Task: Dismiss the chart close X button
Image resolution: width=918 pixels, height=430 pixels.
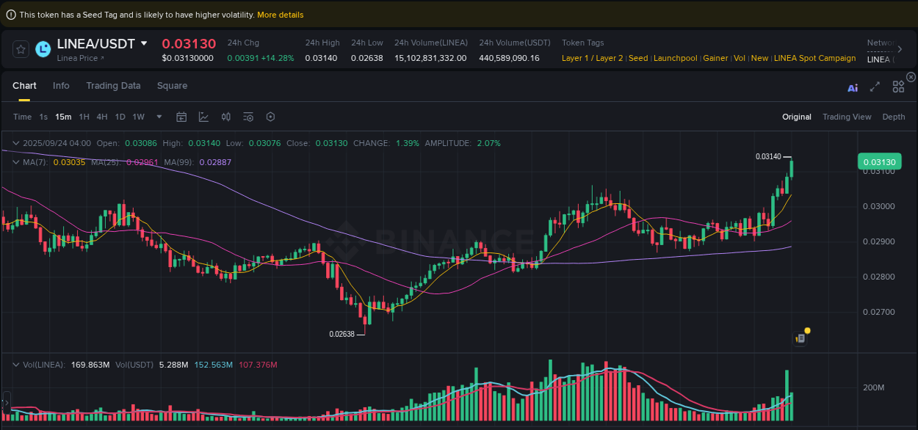Action: 911,77
